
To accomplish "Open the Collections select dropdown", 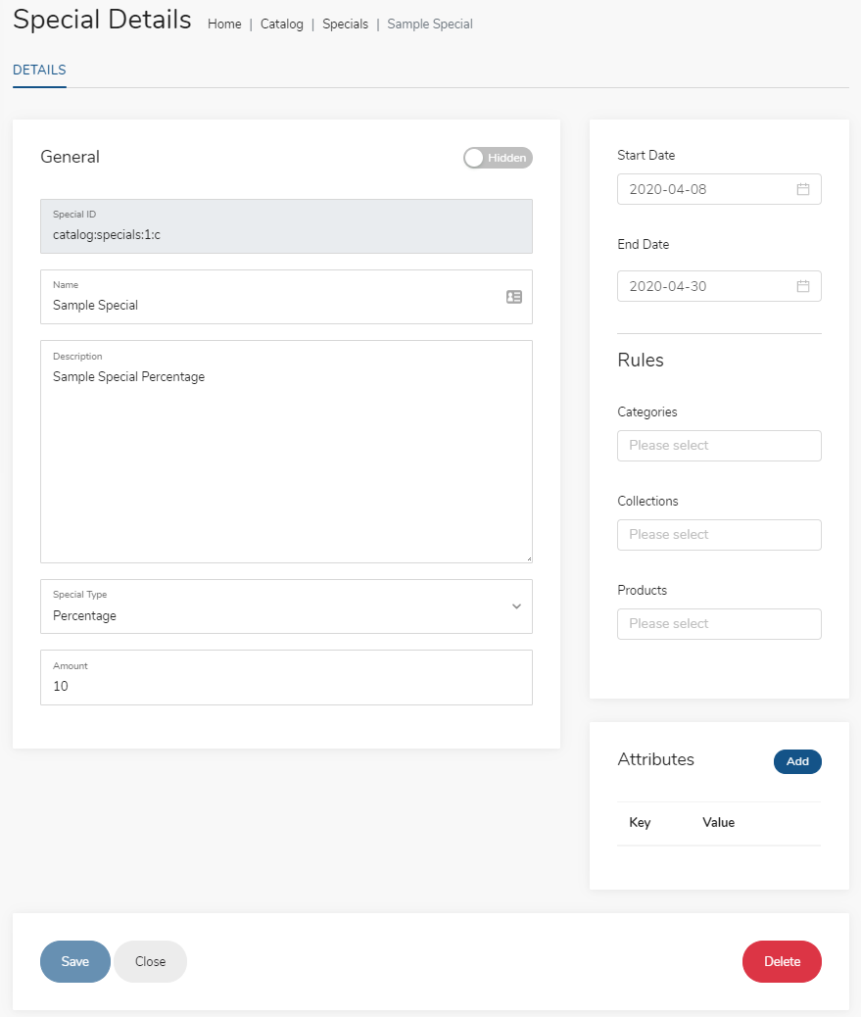I will pyautogui.click(x=719, y=534).
